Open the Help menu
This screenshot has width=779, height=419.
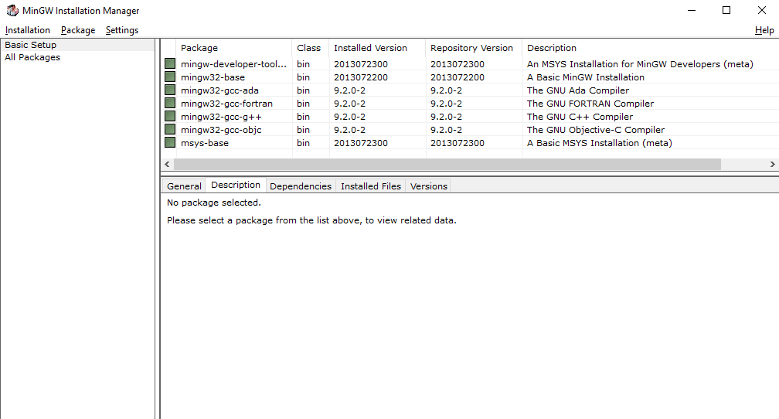[x=764, y=30]
